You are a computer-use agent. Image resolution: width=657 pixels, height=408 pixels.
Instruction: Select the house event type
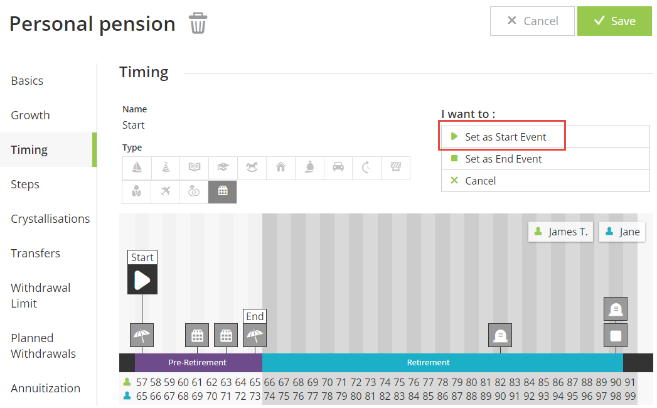280,168
